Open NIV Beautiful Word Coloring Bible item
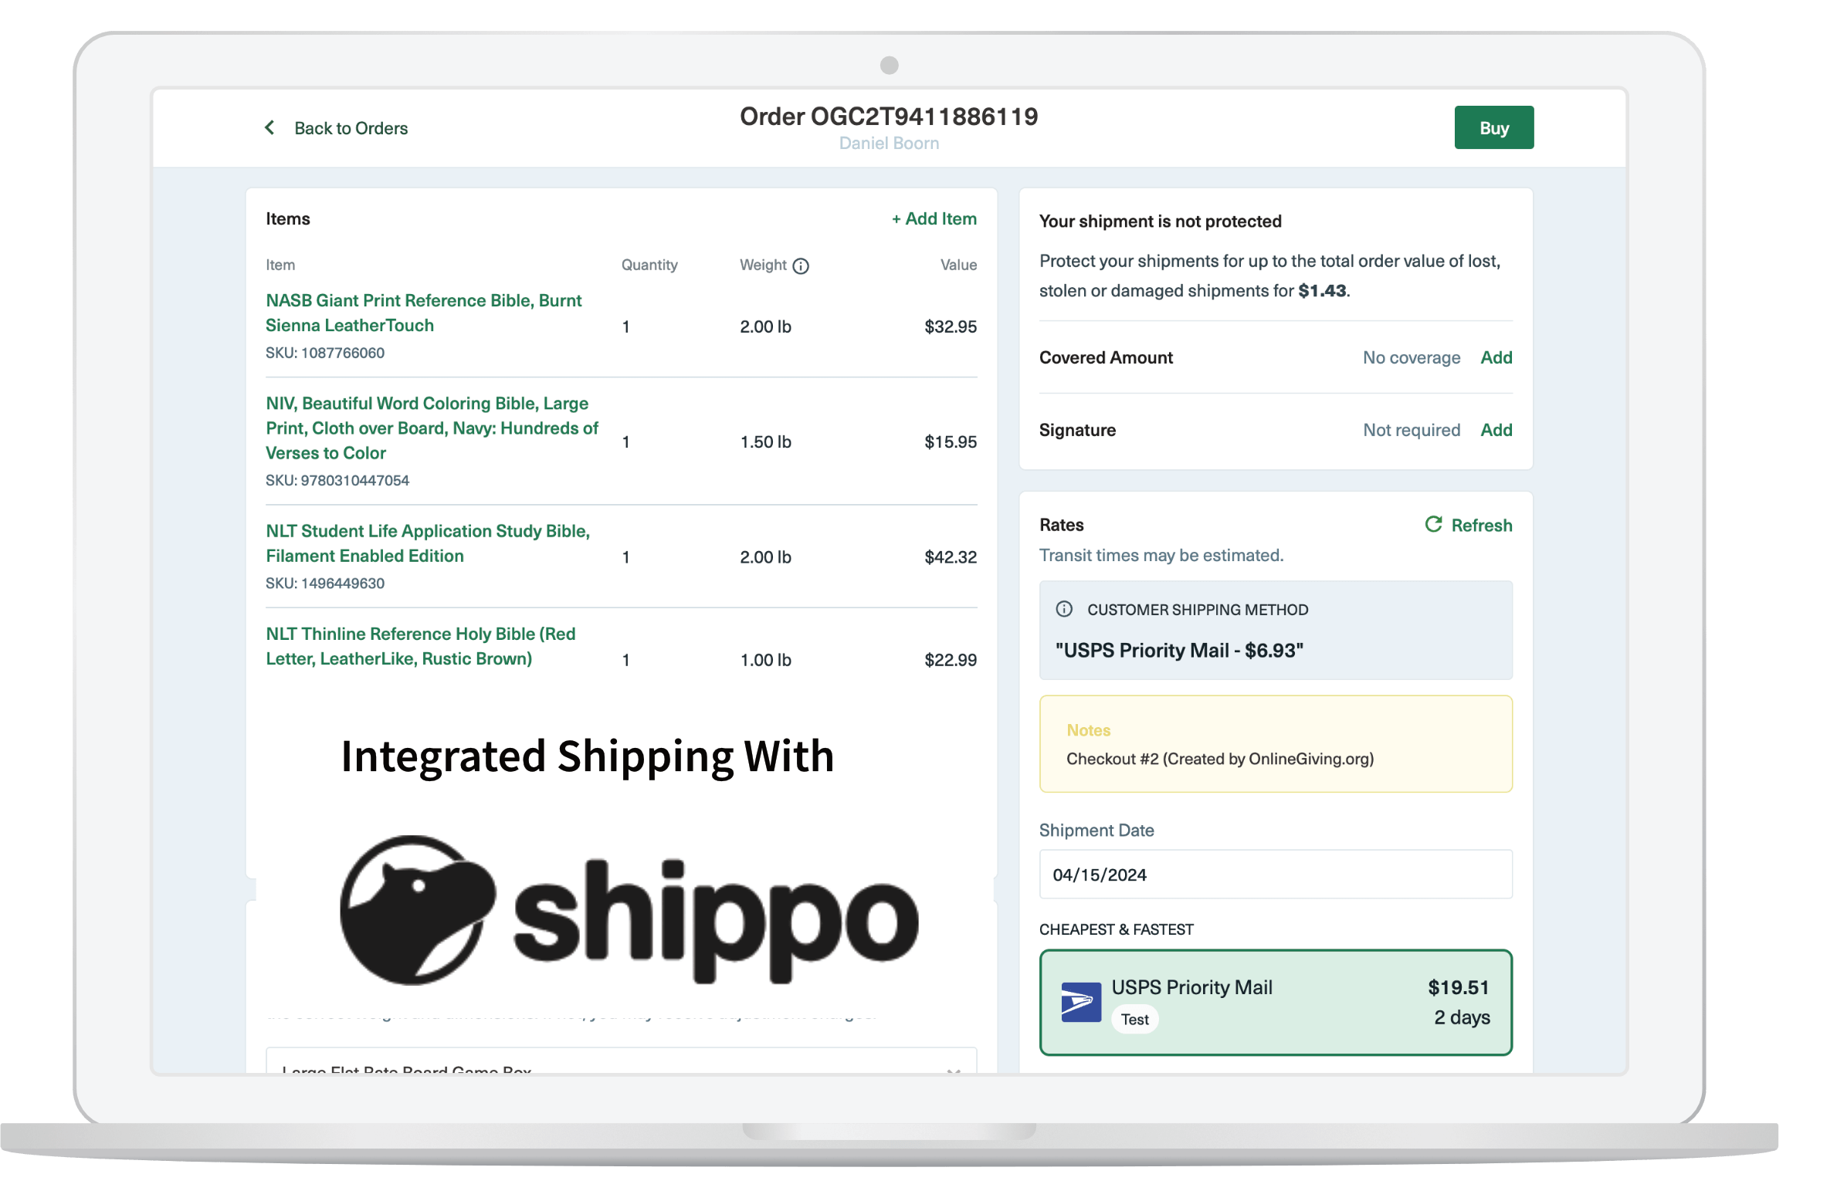The height and width of the screenshot is (1191, 1837). pos(432,428)
